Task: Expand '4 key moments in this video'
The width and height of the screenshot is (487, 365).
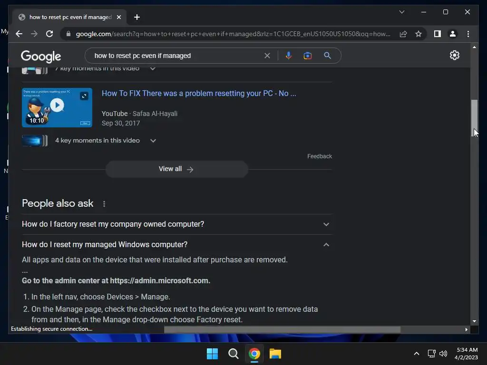Action: (153, 141)
